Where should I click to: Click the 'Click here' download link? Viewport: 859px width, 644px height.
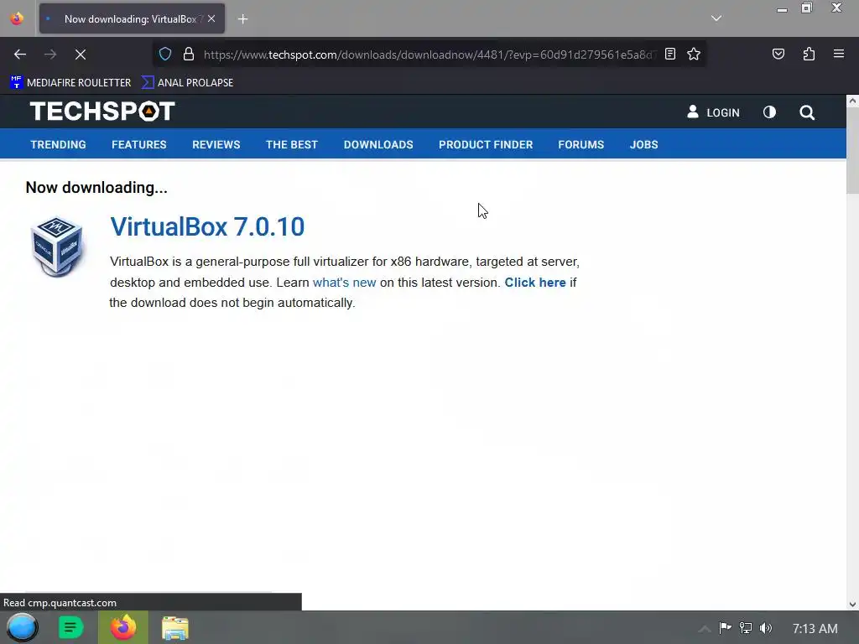tap(535, 283)
